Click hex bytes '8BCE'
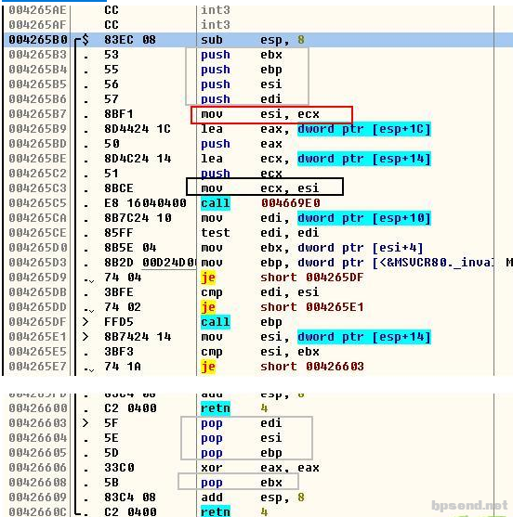This screenshot has height=517, width=513. pos(119,188)
